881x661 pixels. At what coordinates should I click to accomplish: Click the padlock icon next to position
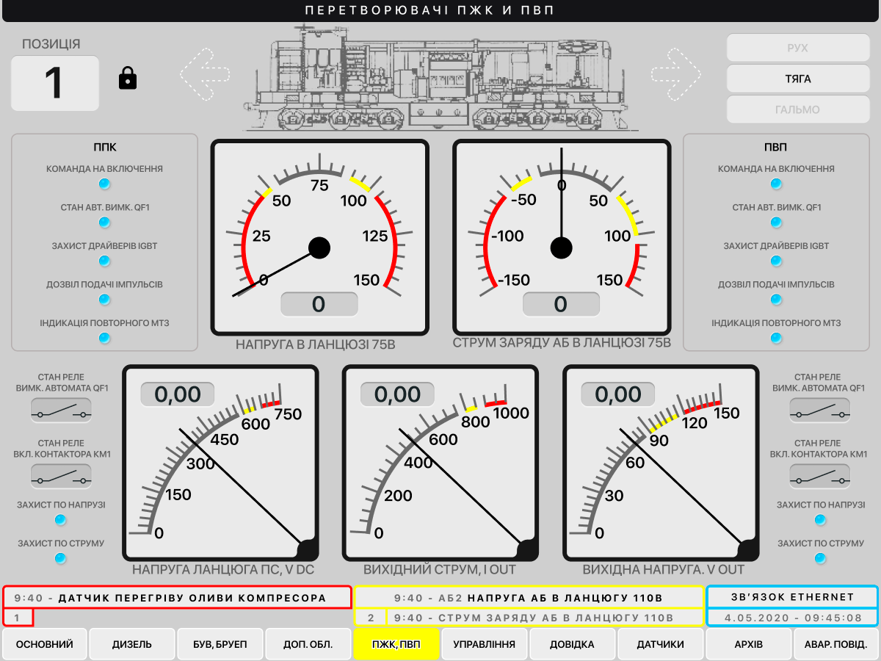click(128, 78)
